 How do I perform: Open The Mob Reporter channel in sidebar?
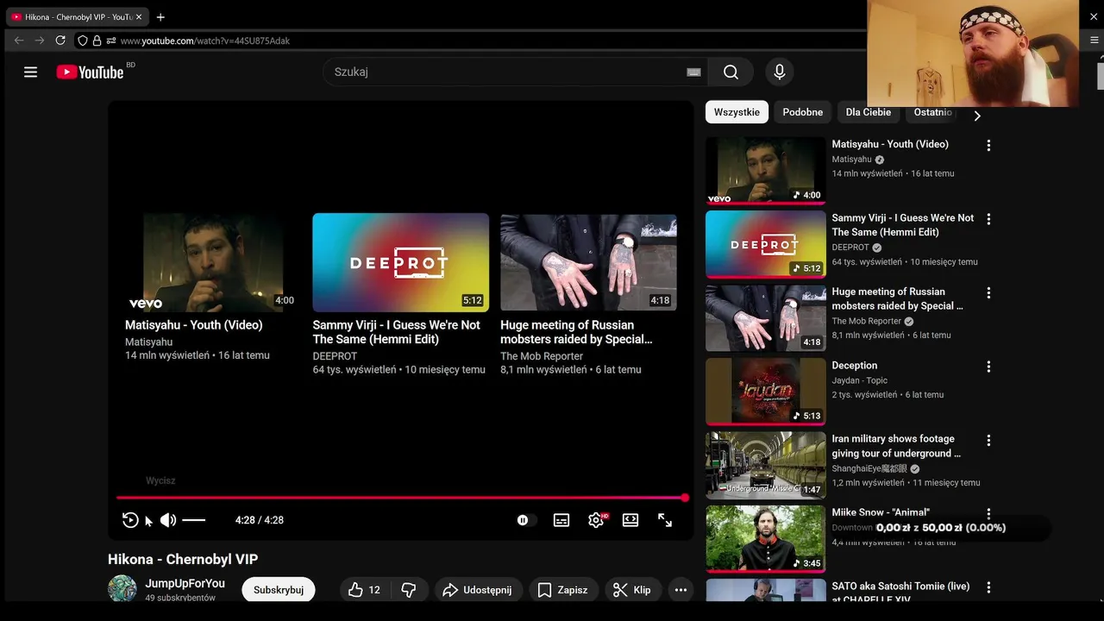tap(866, 321)
